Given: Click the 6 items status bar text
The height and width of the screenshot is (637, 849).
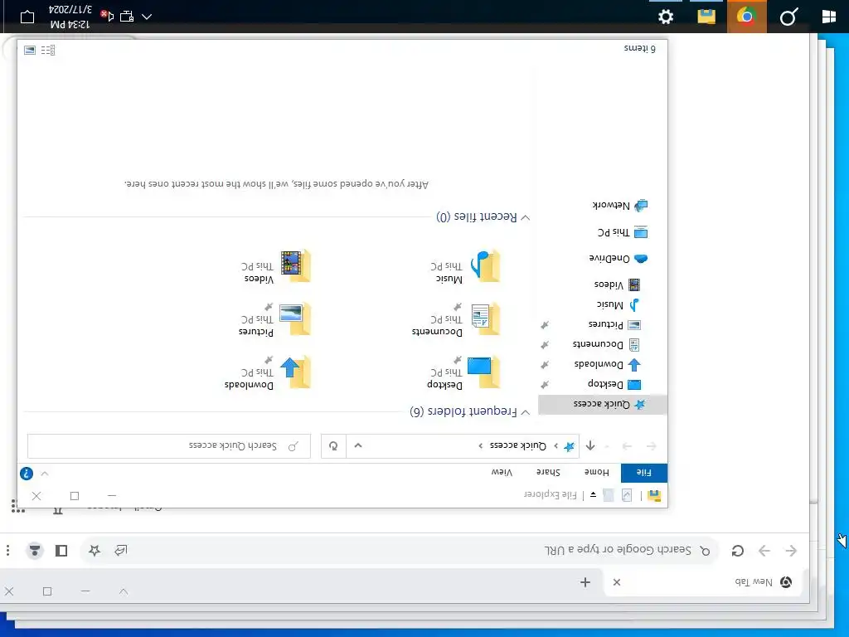Looking at the screenshot, I should [x=639, y=49].
